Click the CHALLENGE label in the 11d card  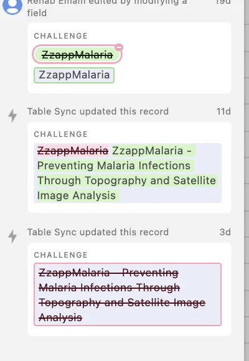(x=61, y=134)
